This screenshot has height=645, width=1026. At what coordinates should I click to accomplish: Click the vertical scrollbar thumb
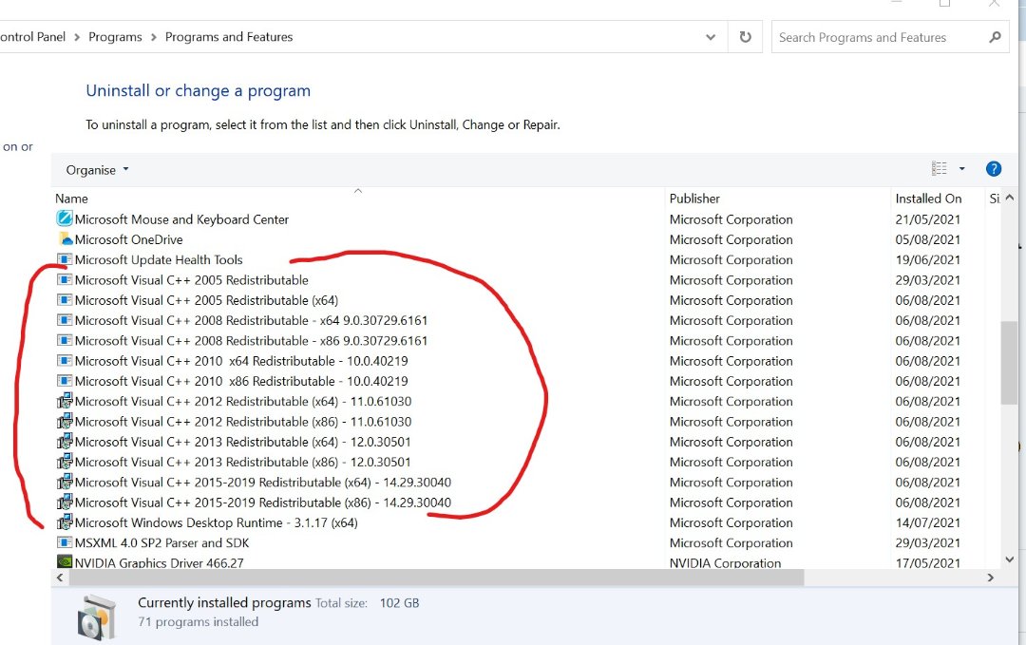[1008, 363]
